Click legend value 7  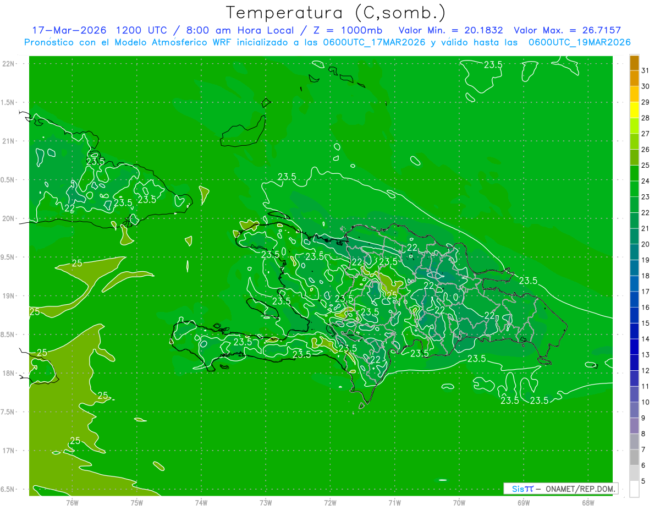coord(643,449)
